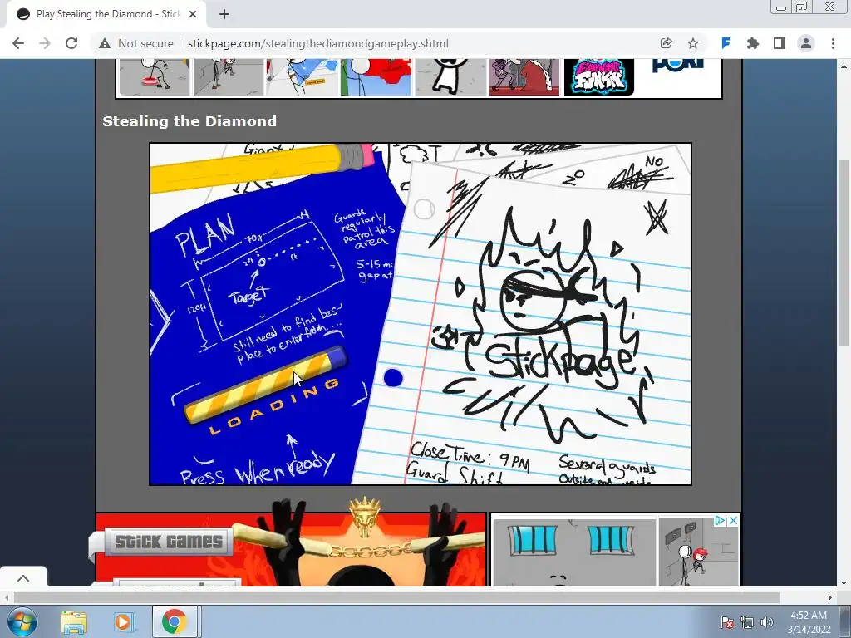Click the striped LOADING progress bar

[x=265, y=384]
